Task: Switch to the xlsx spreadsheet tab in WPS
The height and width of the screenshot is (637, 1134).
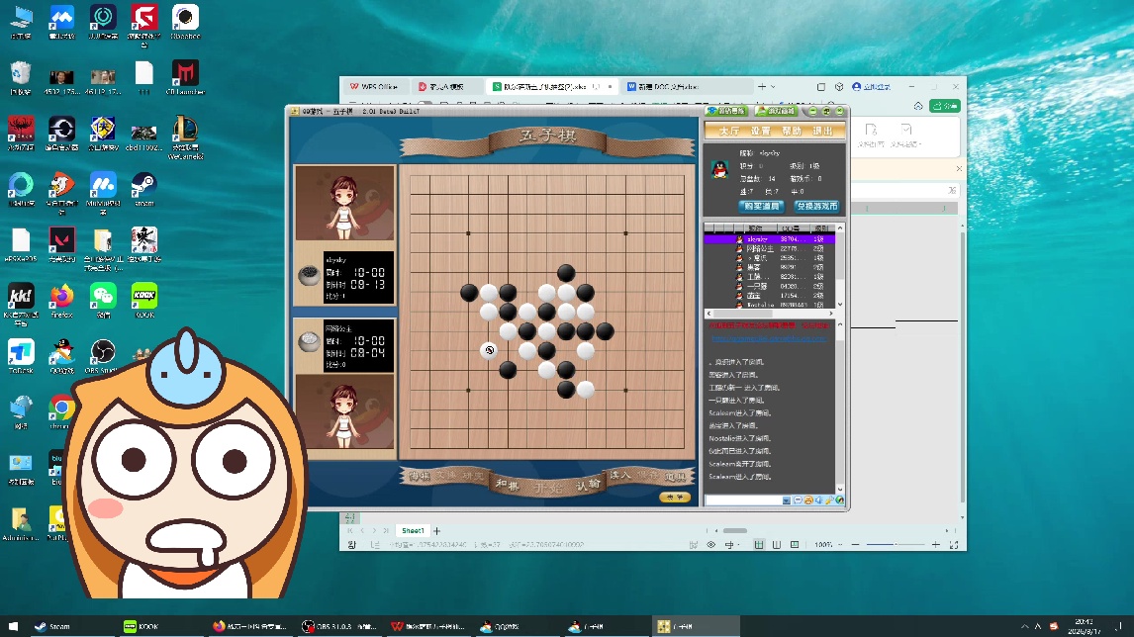Action: [x=551, y=86]
